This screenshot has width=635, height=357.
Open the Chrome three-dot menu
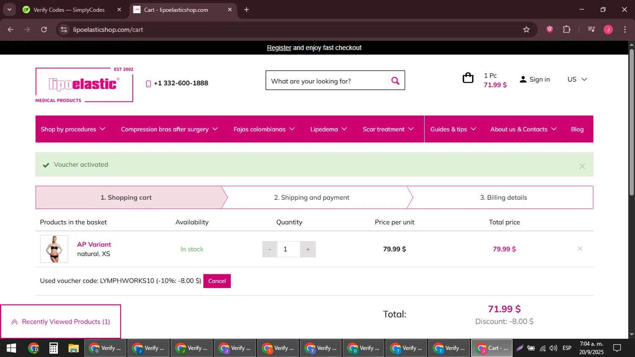(625, 30)
